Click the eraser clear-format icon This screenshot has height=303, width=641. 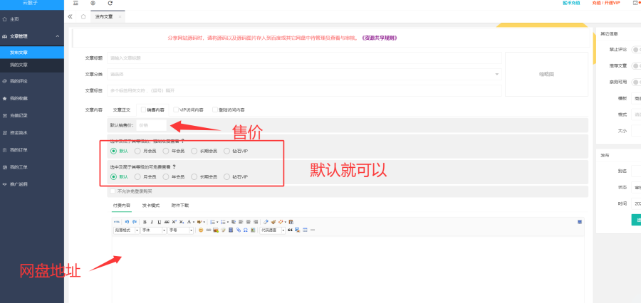click(266, 222)
